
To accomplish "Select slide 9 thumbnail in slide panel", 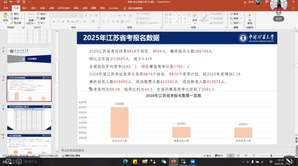I will coord(29,117).
